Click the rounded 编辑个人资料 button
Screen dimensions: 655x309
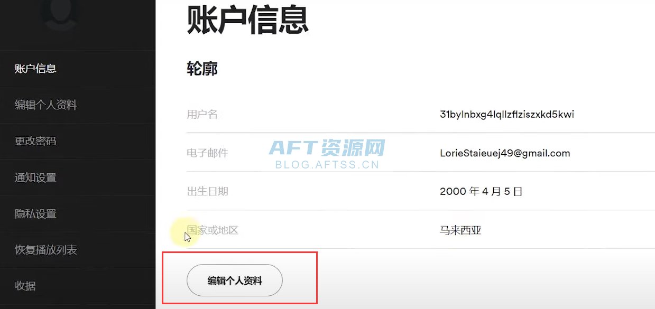[235, 280]
